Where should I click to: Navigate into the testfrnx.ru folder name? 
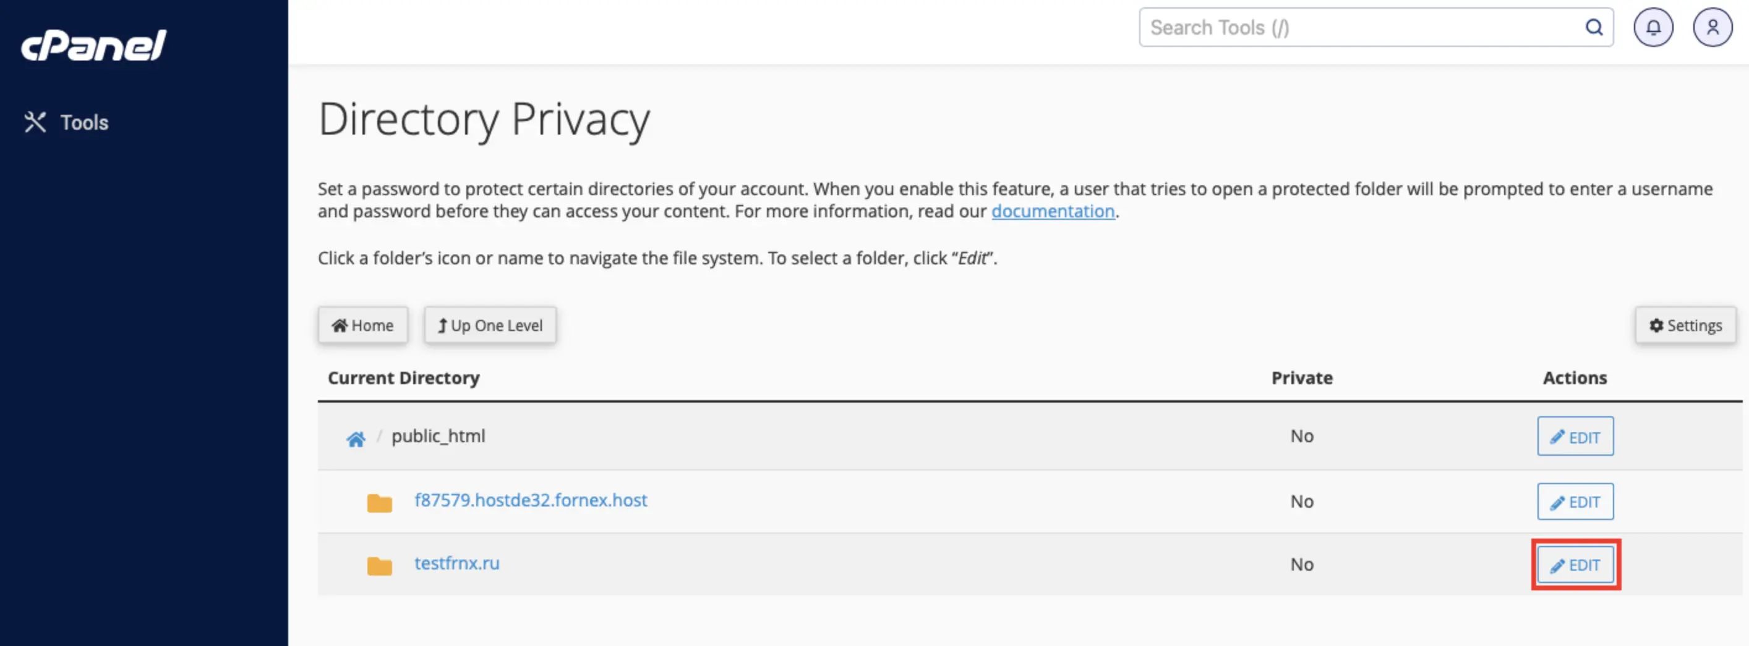(457, 563)
